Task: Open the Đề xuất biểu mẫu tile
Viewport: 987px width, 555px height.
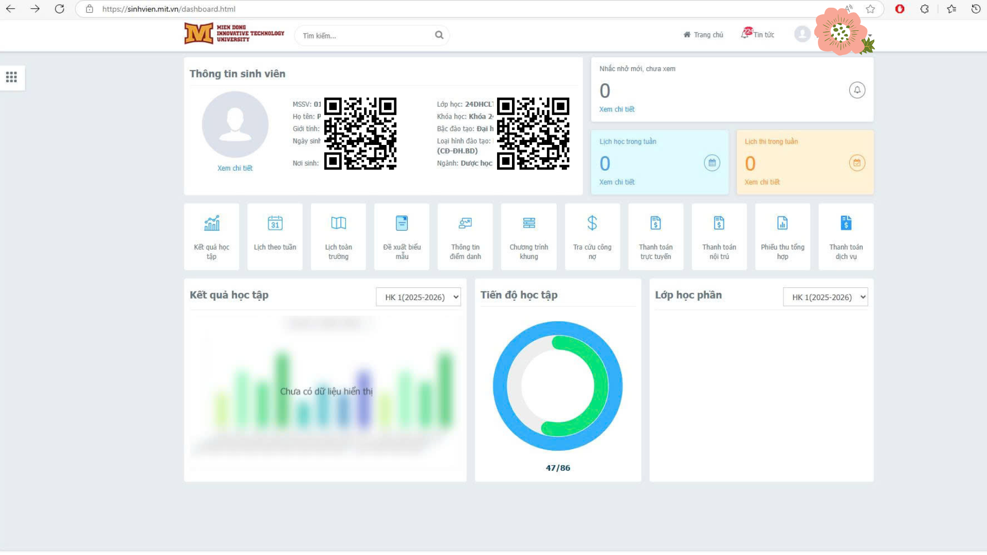Action: [402, 237]
